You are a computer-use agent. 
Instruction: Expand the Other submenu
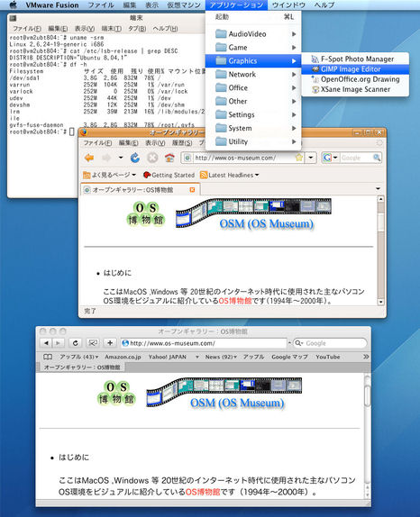click(x=253, y=101)
